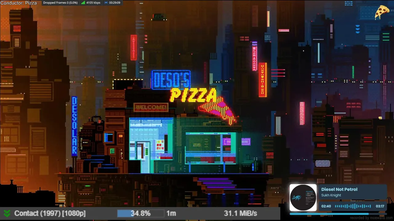
Task: Click the 34.8% download progress bar
Action: tap(141, 213)
